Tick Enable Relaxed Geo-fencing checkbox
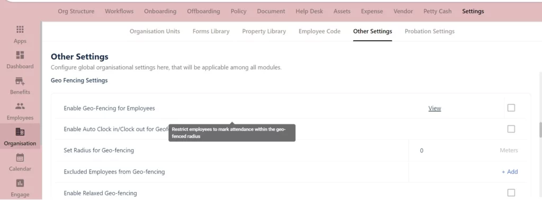This screenshot has height=200, width=542. 511,193
